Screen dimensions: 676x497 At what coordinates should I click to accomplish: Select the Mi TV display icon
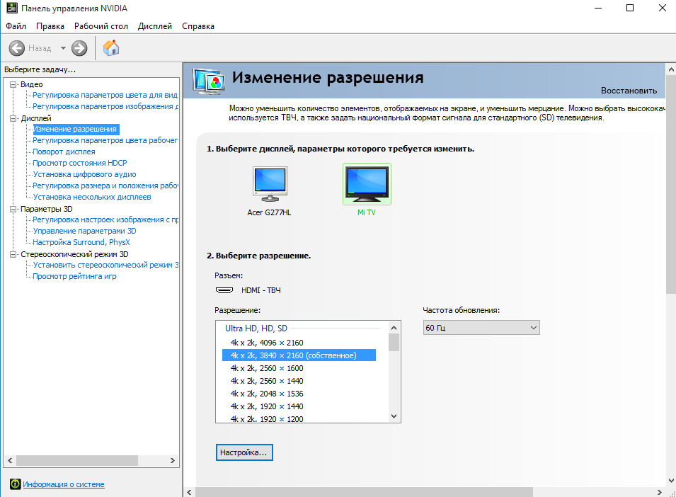(367, 184)
